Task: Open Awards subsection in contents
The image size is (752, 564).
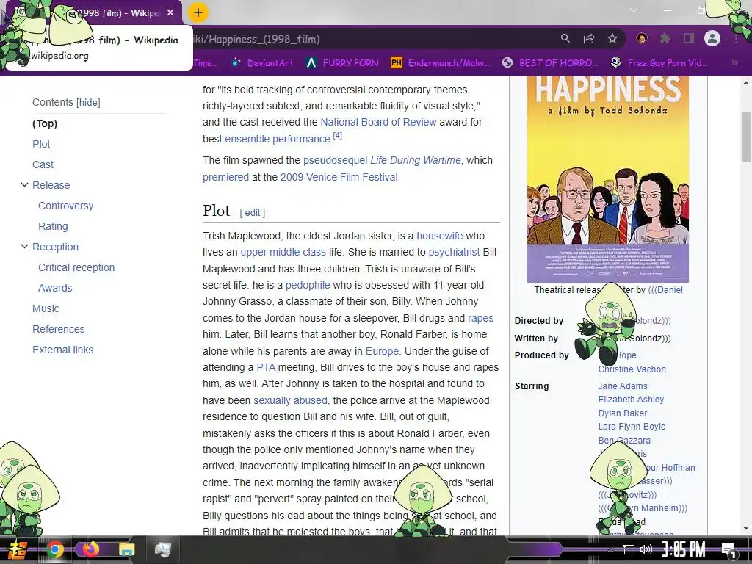Action: coord(55,288)
